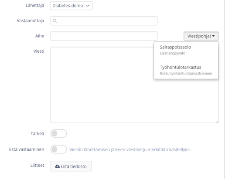Screen dimensions: 225x179
Task: Click the chevron in Diabetes-demo selector
Action: point(88,6)
